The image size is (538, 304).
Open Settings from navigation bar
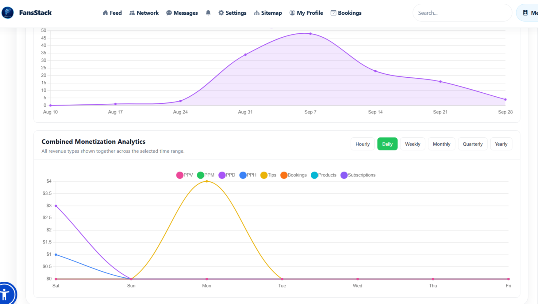(232, 13)
